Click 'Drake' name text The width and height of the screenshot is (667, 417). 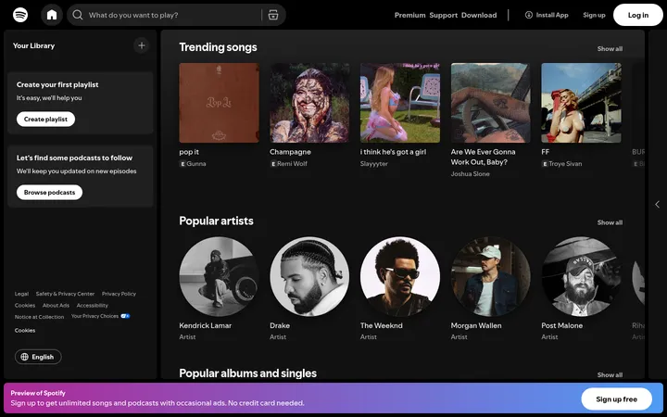coord(280,325)
